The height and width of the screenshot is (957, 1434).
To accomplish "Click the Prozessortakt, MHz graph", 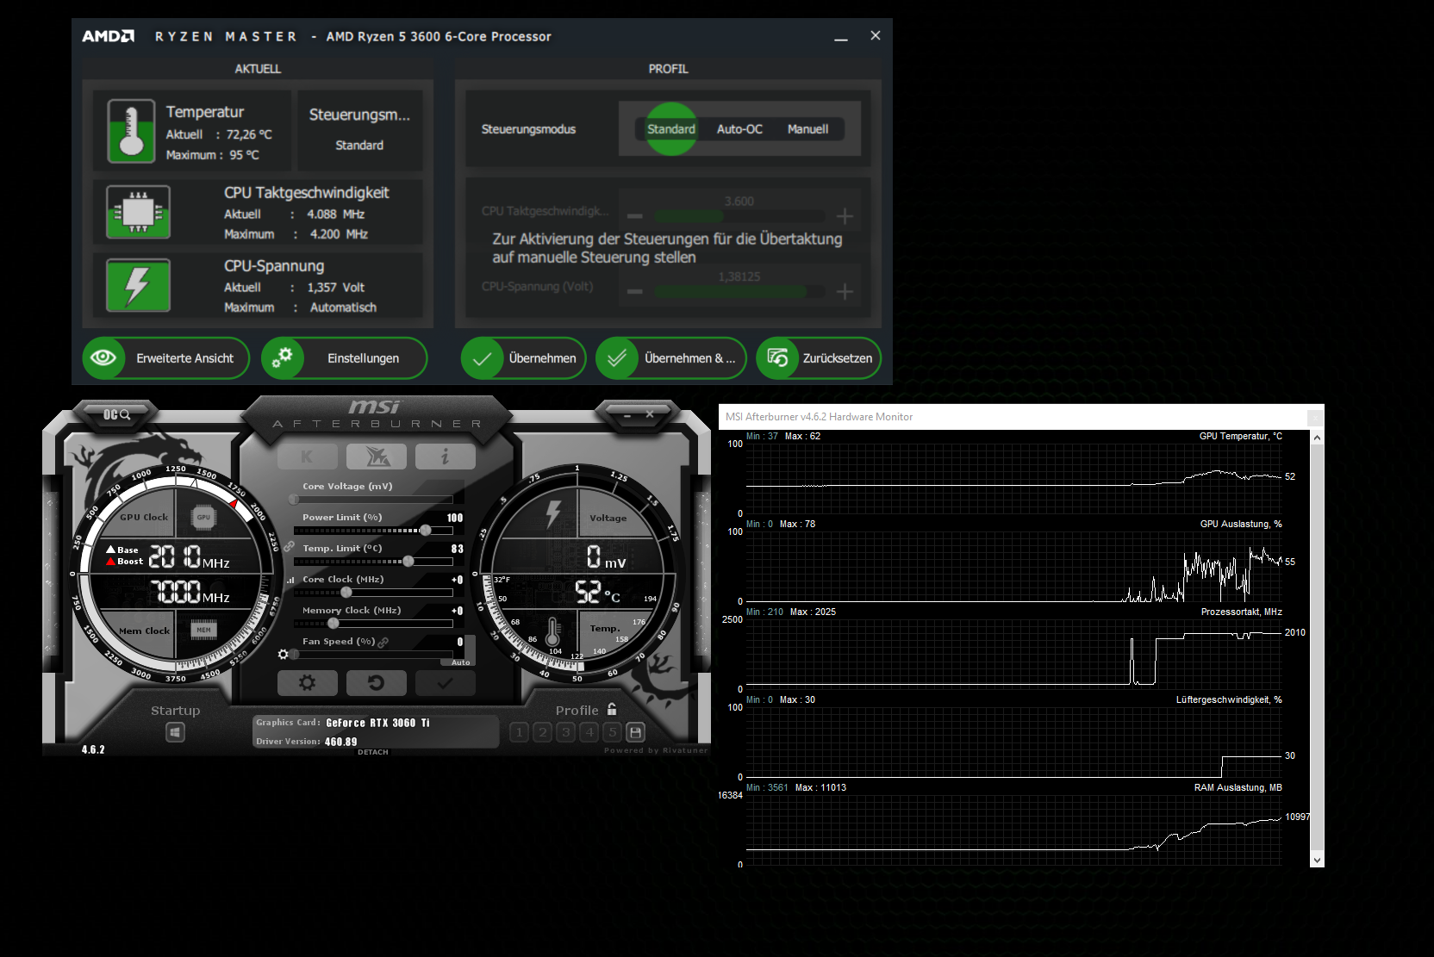I will click(x=1013, y=655).
